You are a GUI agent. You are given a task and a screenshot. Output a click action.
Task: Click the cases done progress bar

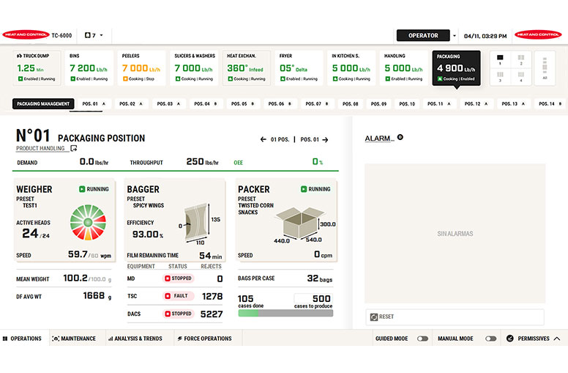(285, 313)
